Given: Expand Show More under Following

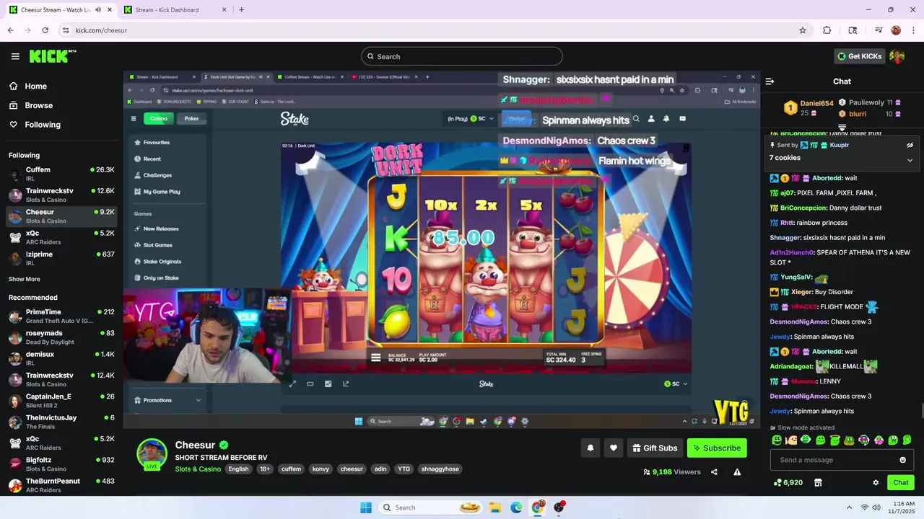Looking at the screenshot, I should [25, 279].
